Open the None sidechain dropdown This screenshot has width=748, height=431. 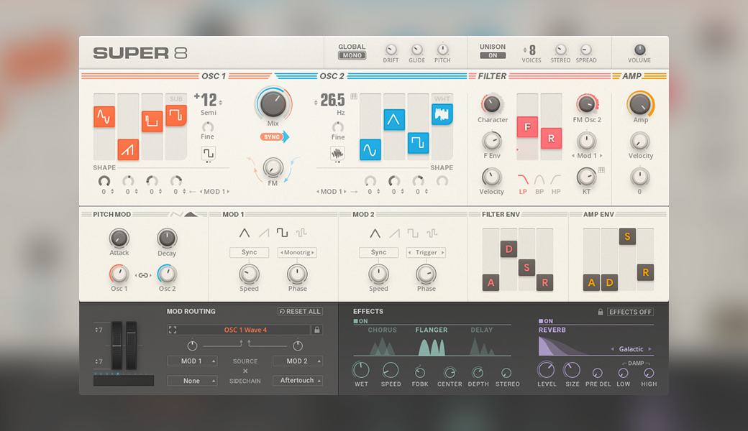coord(192,381)
